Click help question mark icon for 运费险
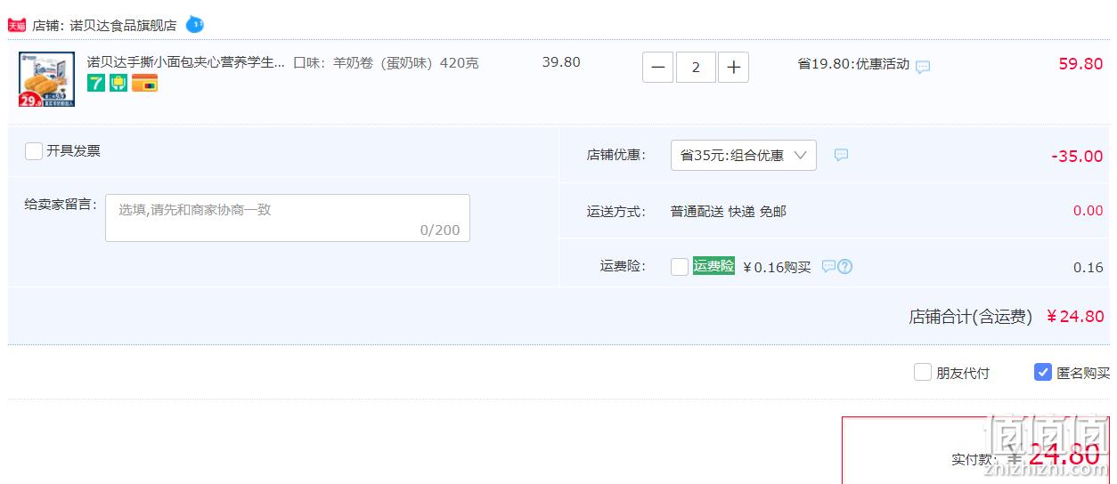The image size is (1117, 484). [x=845, y=266]
